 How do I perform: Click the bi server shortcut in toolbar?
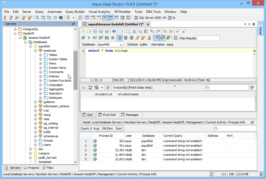(x=172, y=18)
